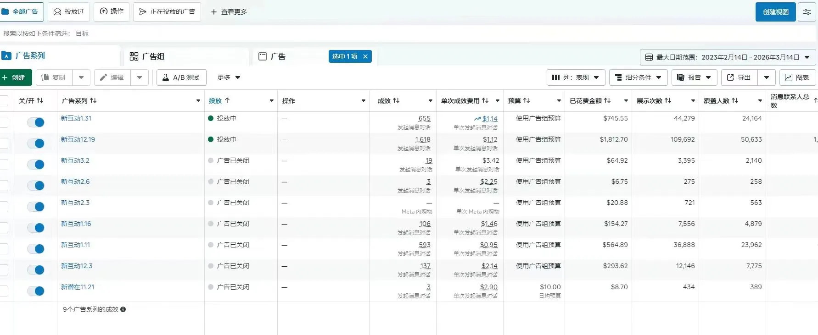Switch the 新互动3.2 campaign toggle
Image resolution: width=818 pixels, height=335 pixels.
pyautogui.click(x=36, y=165)
